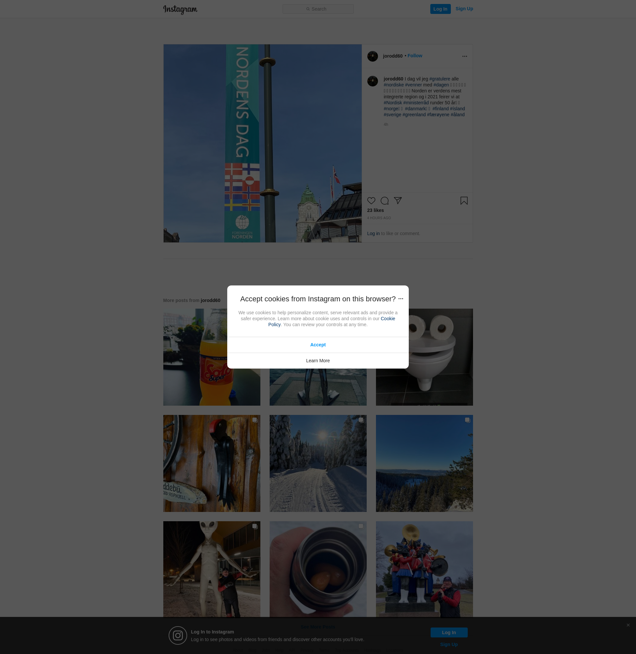Click the top Sign Up link

coord(464,9)
